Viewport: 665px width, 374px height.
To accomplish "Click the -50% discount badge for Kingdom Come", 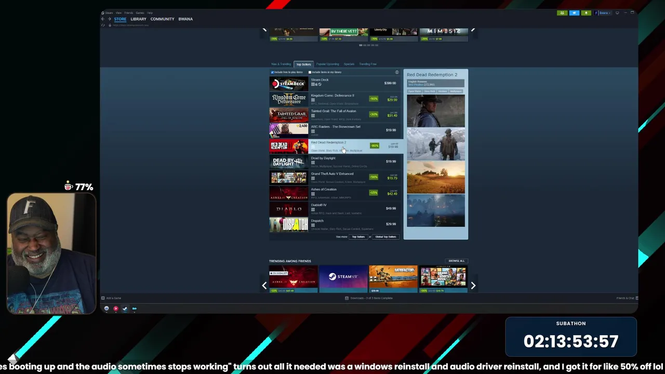I will click(x=374, y=99).
